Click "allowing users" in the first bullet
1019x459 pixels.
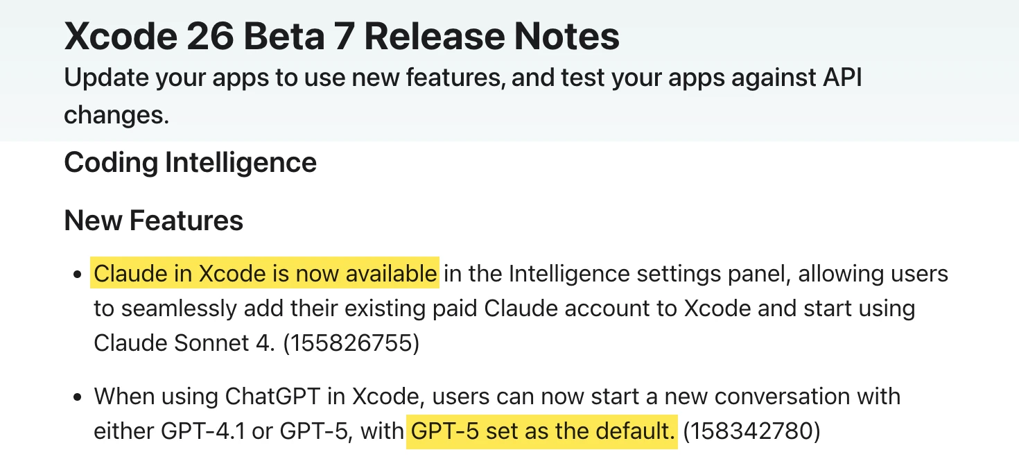tap(873, 274)
